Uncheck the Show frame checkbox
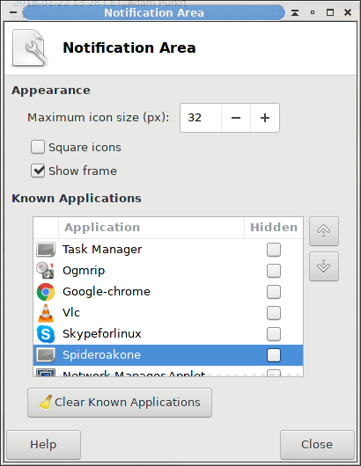The height and width of the screenshot is (466, 361). pos(38,171)
